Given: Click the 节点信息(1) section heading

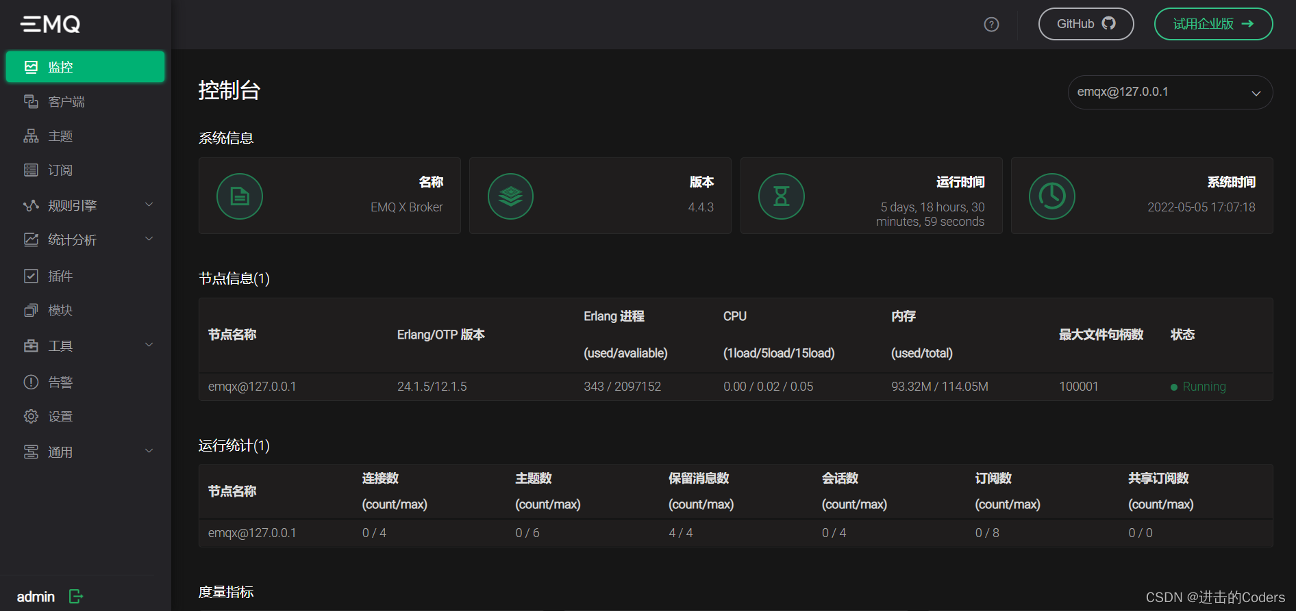Looking at the screenshot, I should point(234,278).
